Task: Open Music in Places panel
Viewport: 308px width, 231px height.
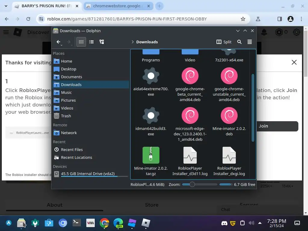Action: coord(91,92)
